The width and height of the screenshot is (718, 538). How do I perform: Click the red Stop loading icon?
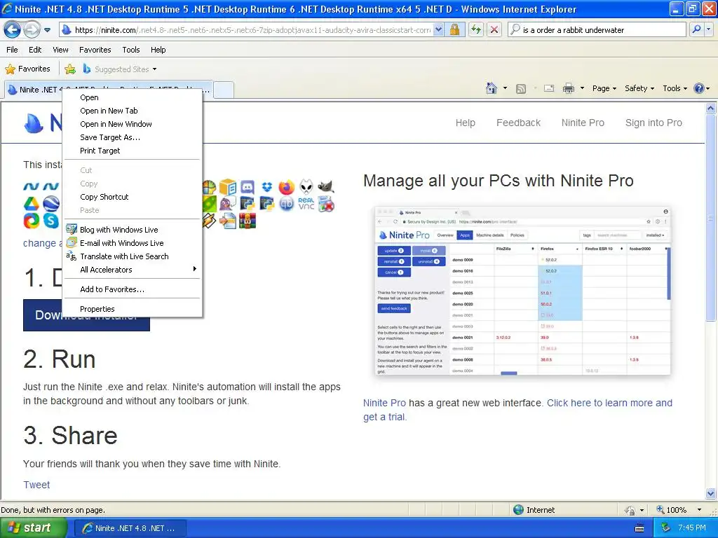(494, 29)
